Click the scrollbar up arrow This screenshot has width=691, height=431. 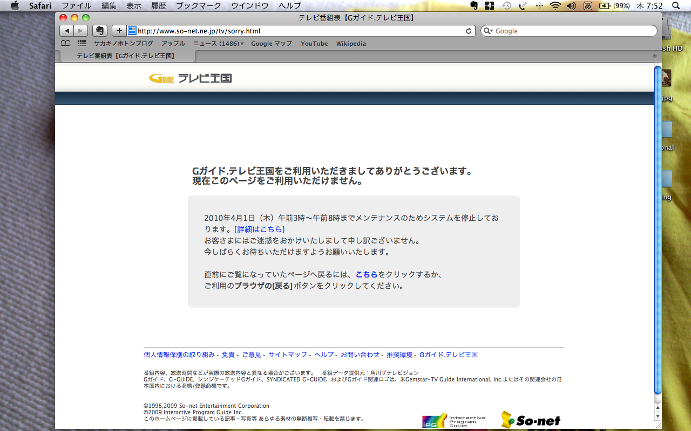[658, 408]
